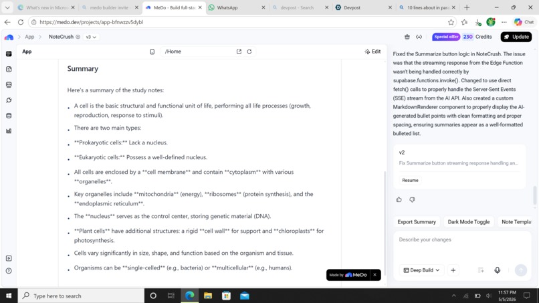Select the Dark Mode Toggle suggestion chip

point(469,222)
